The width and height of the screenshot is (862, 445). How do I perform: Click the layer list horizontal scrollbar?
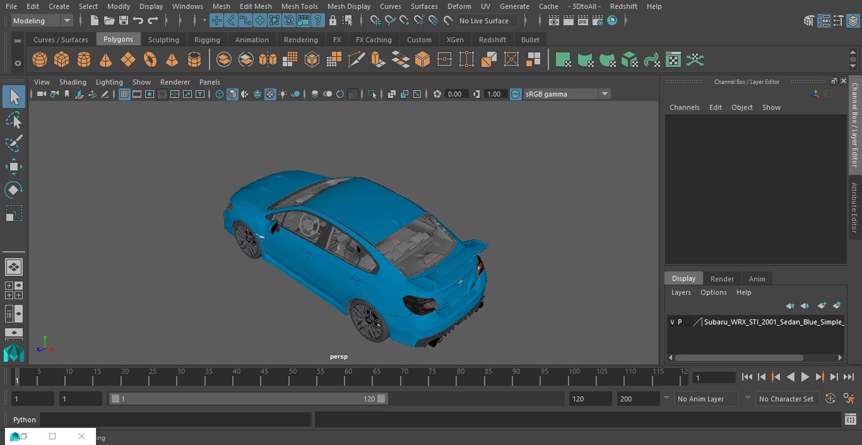coord(739,357)
